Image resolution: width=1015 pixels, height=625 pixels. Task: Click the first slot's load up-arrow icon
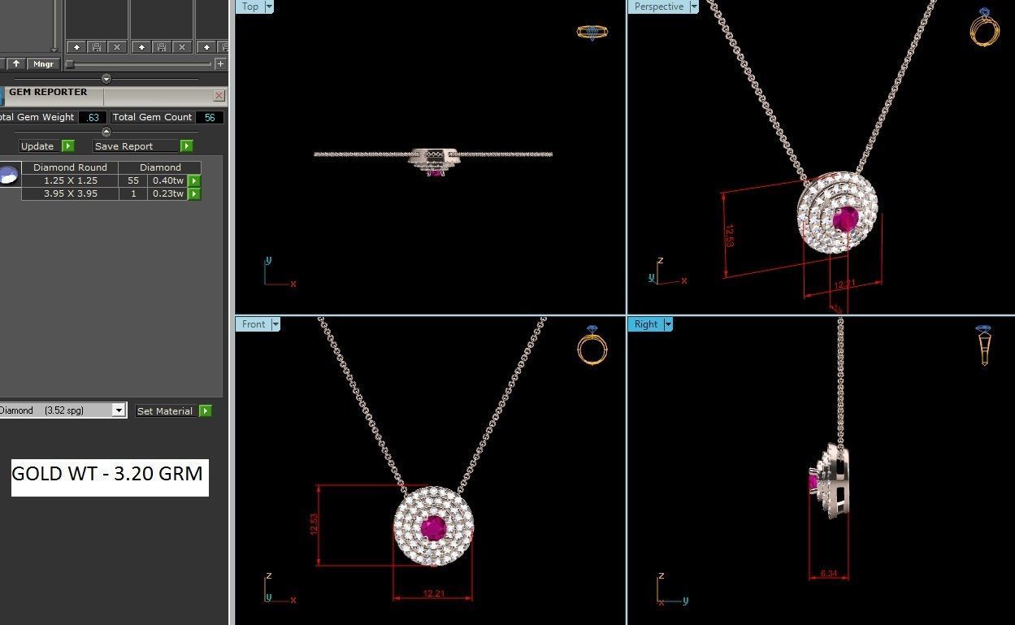point(77,47)
